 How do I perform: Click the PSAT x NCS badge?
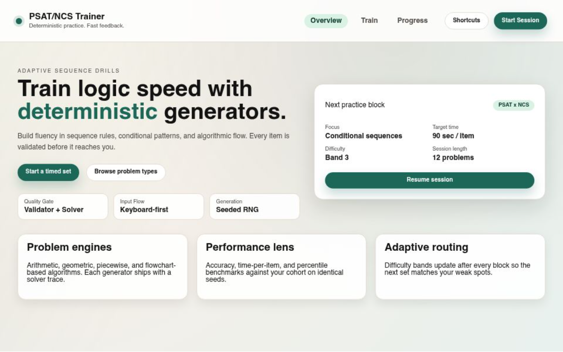coord(514,105)
